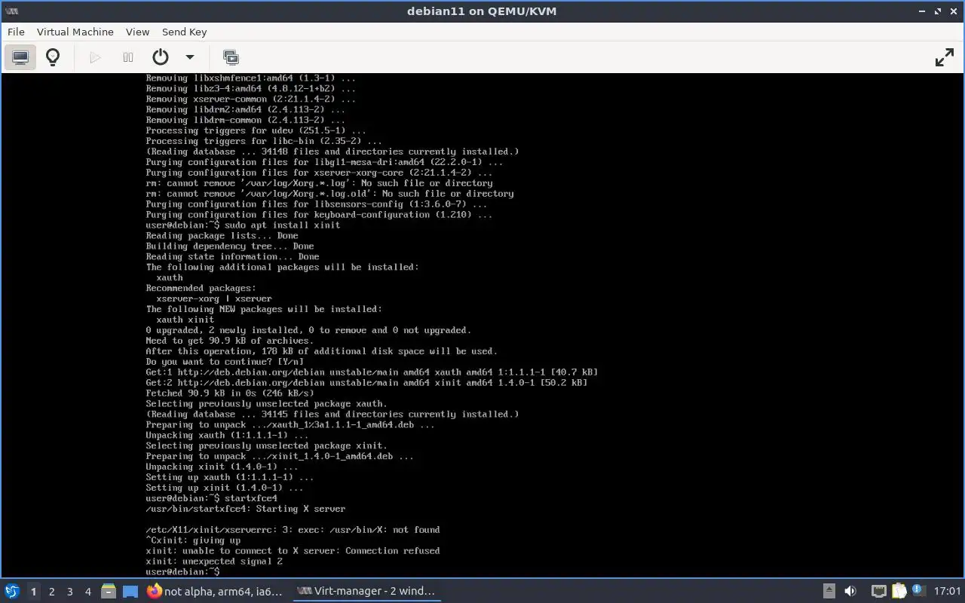Open the clipboard manager tray icon
Viewport: 965px width, 603px height.
pyautogui.click(x=899, y=592)
